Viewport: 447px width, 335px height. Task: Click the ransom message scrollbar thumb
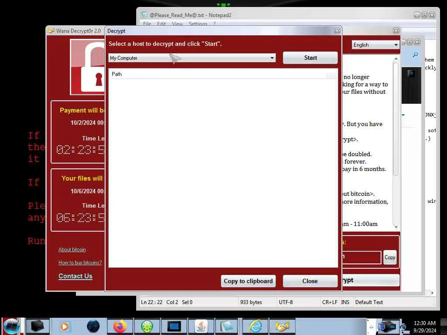[395, 119]
